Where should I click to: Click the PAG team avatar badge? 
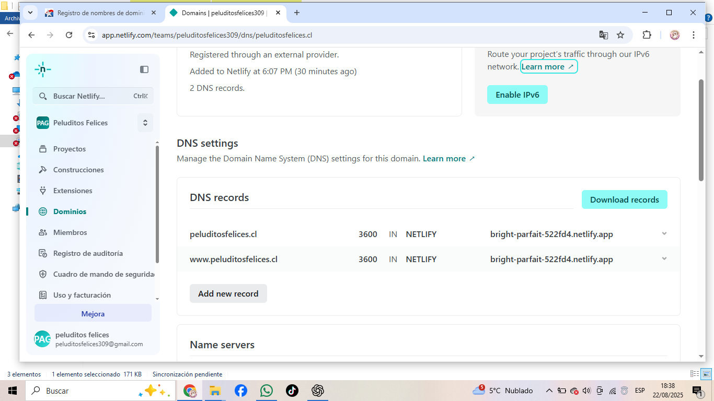tap(43, 123)
